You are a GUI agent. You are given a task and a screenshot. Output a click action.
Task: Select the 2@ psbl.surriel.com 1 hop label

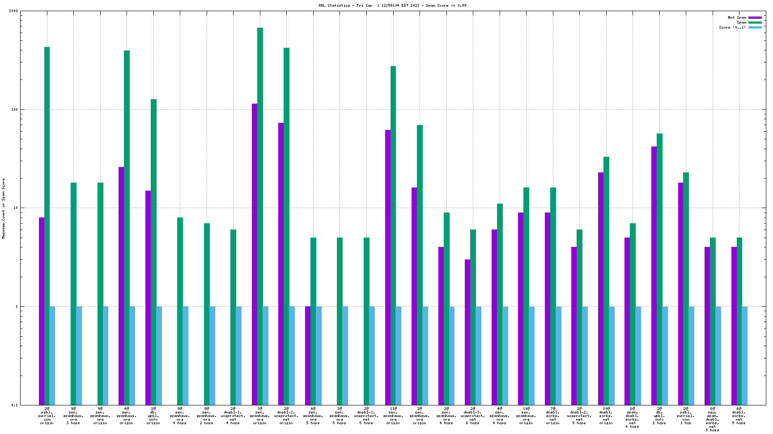pos(686,415)
